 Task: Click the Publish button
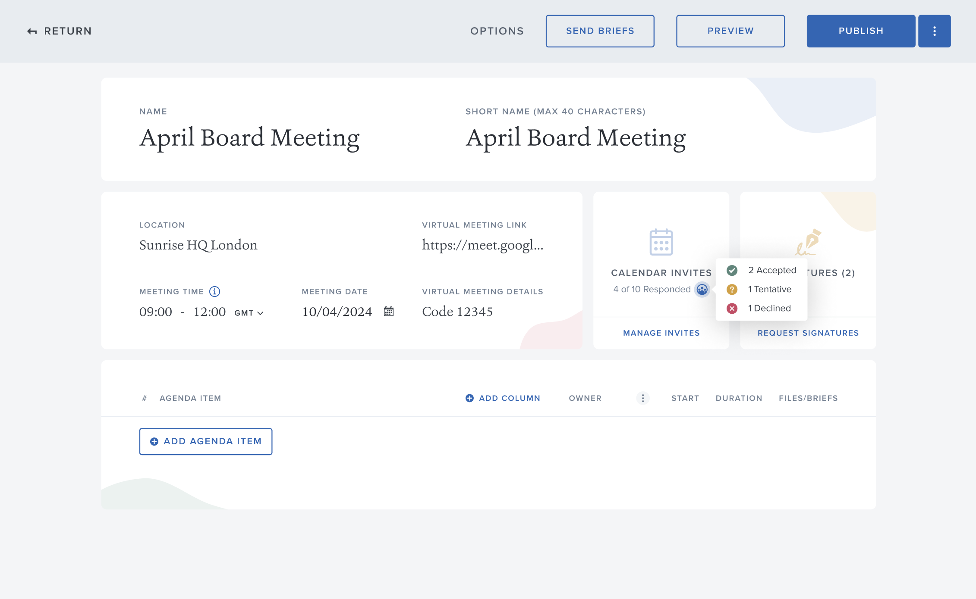click(x=861, y=31)
